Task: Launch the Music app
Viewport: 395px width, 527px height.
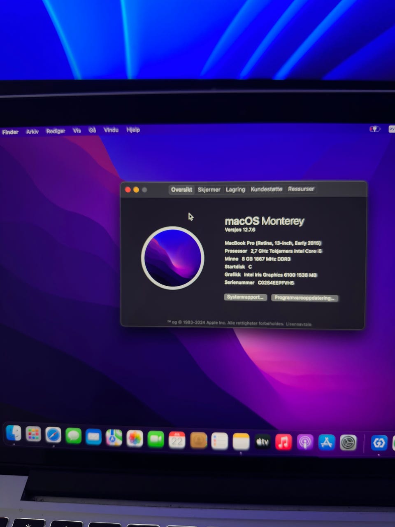Action: tap(283, 442)
